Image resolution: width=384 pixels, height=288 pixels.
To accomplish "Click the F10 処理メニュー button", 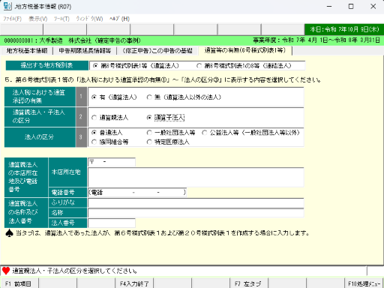I will point(364,283).
